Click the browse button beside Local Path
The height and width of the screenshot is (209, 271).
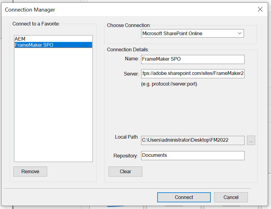click(x=251, y=140)
